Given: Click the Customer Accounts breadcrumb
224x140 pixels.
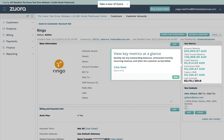Looking at the screenshot, I should tap(136, 16).
